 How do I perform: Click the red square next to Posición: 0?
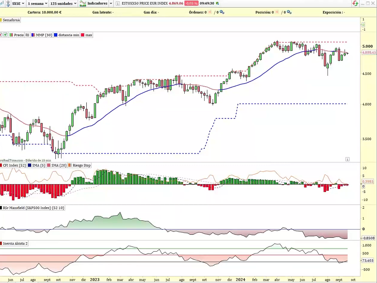point(277,12)
